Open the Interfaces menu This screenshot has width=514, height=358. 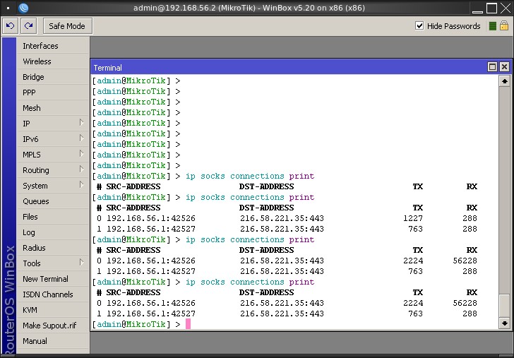point(53,46)
